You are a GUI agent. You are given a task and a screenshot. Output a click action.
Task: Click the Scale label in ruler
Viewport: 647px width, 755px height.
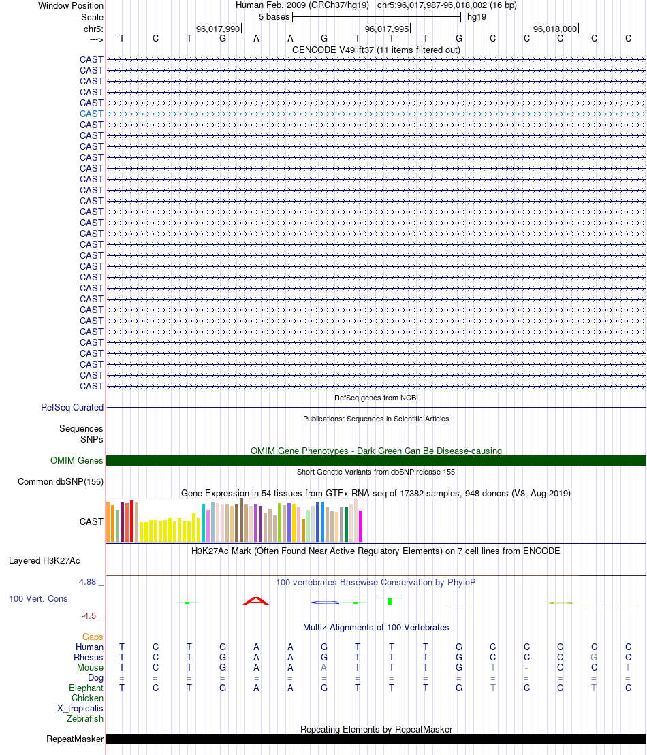(x=92, y=17)
